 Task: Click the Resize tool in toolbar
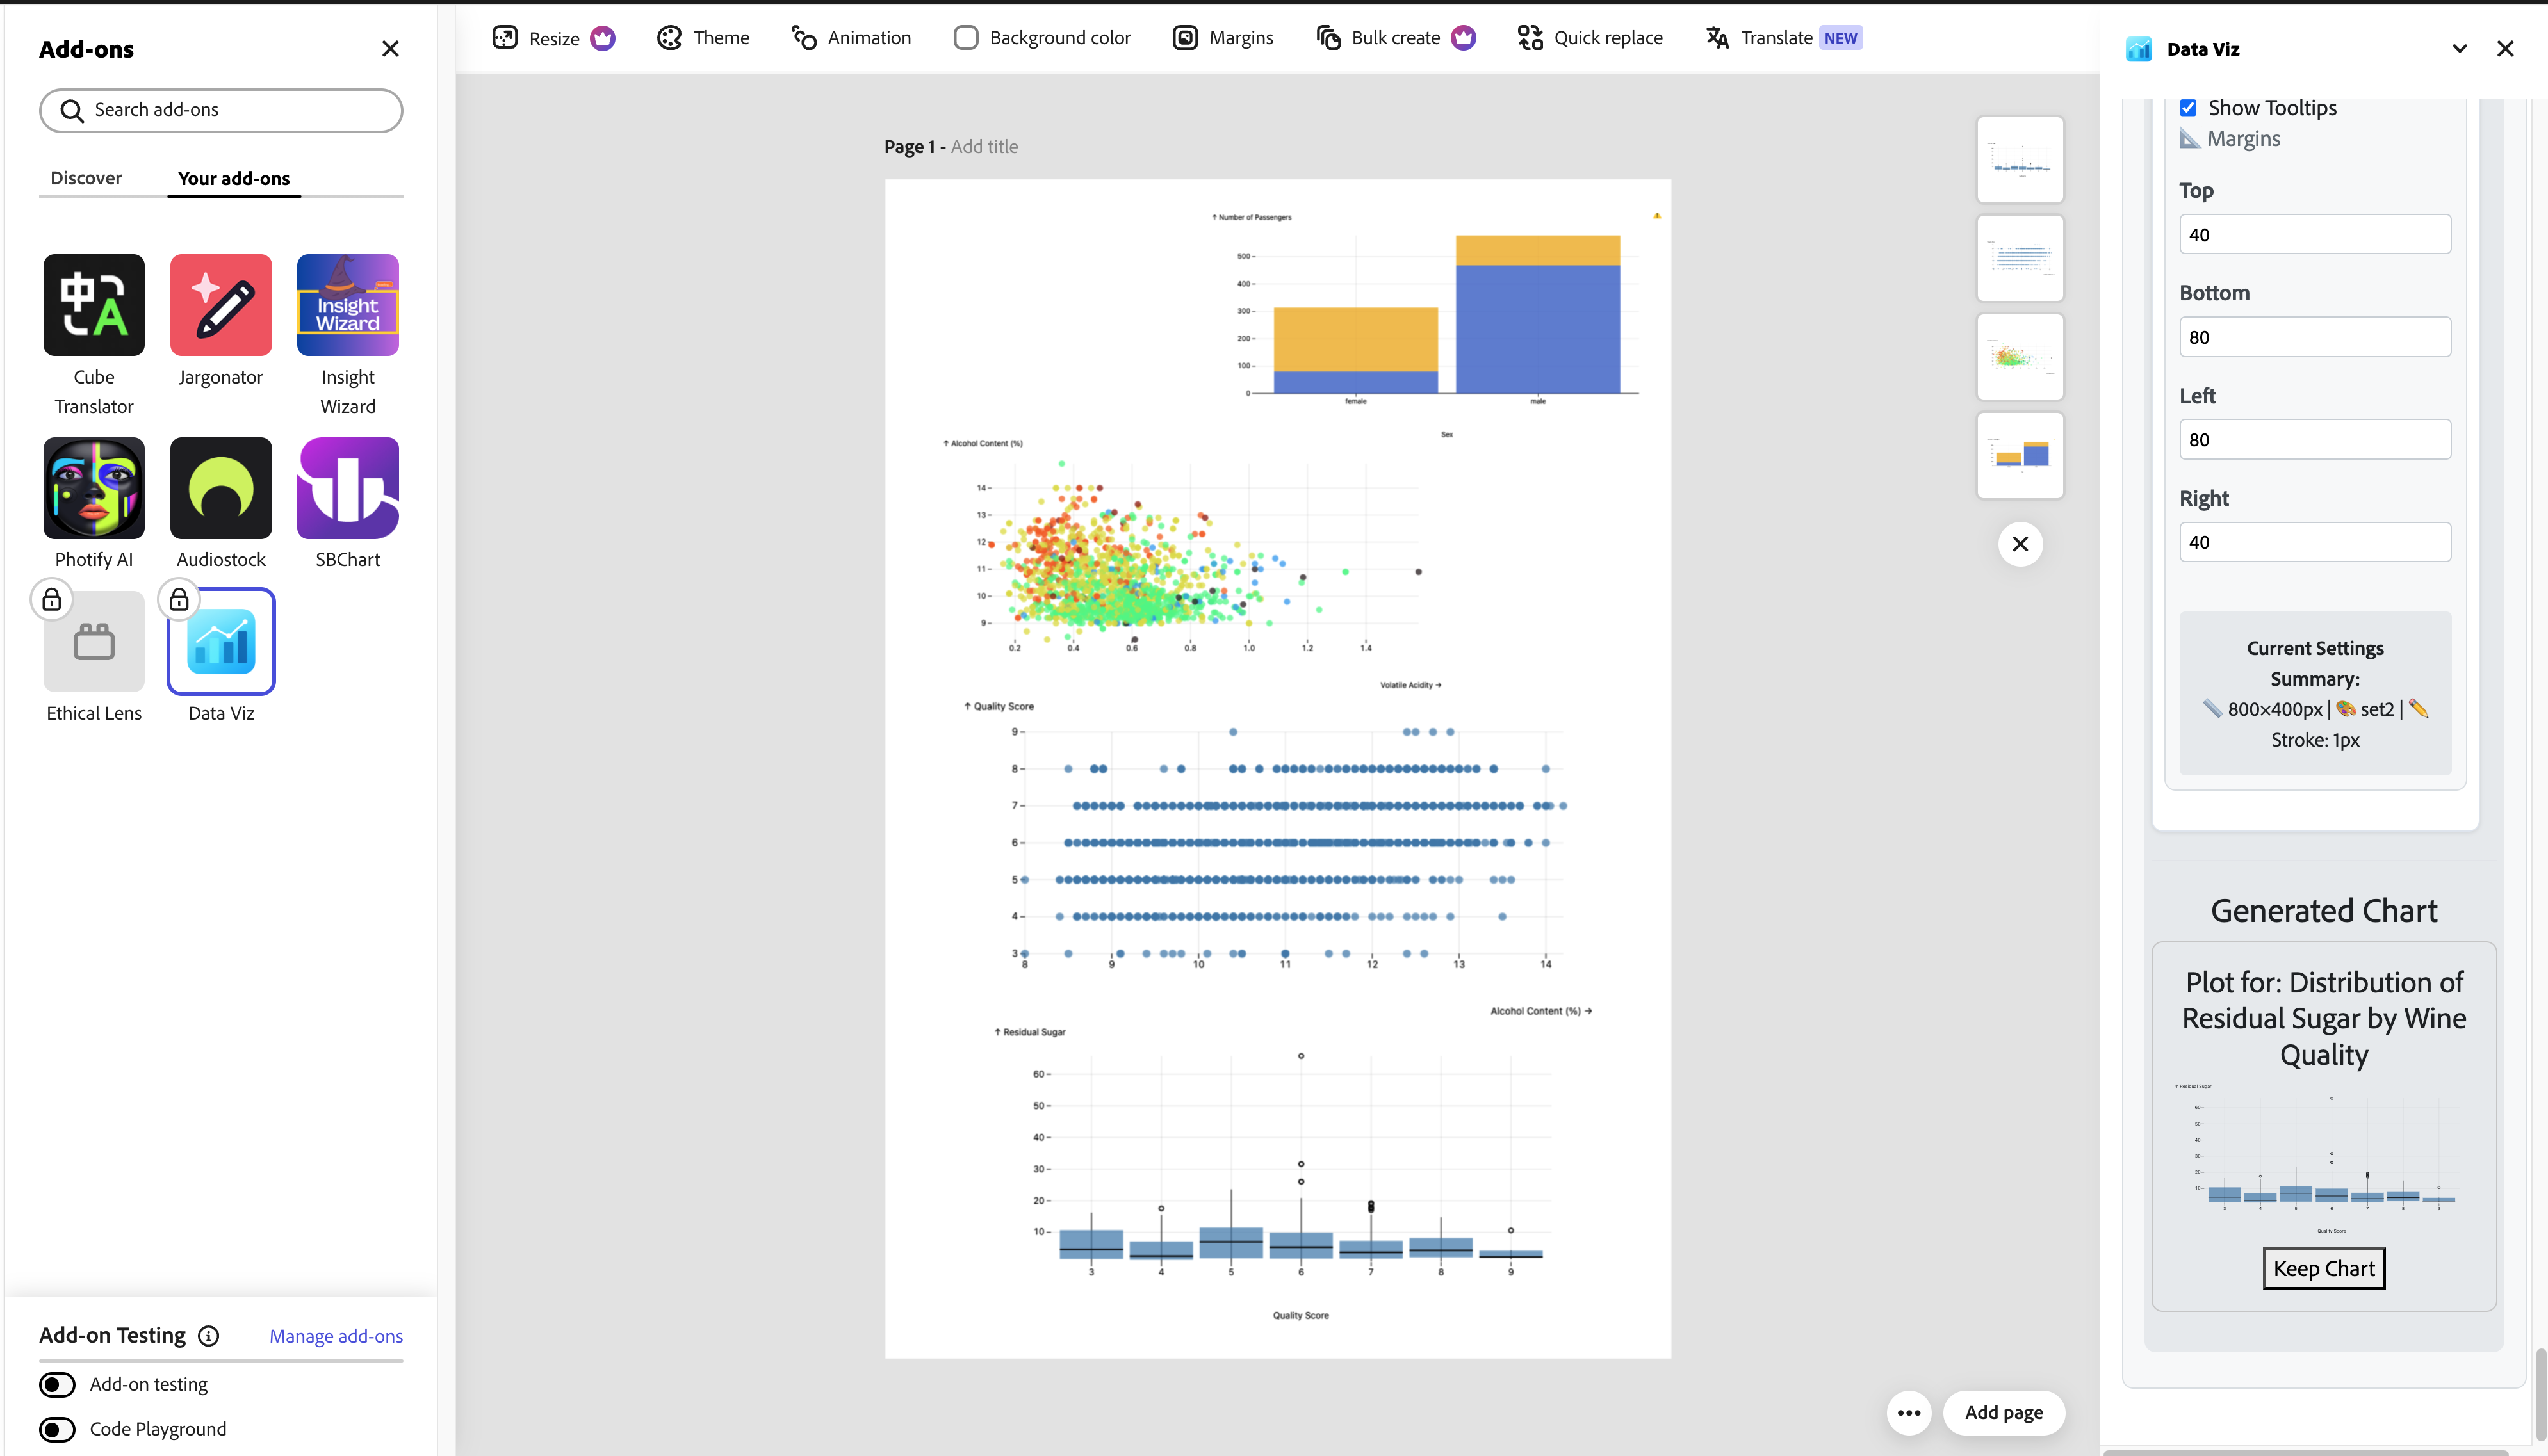pos(552,38)
